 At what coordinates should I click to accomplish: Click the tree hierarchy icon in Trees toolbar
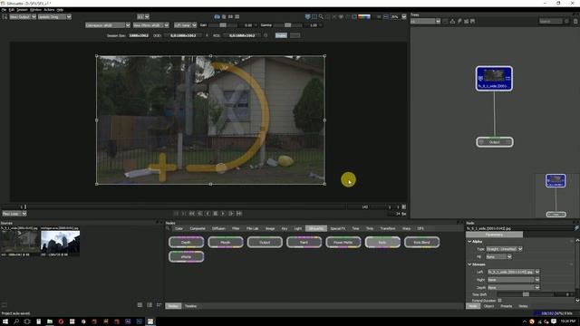(452, 22)
